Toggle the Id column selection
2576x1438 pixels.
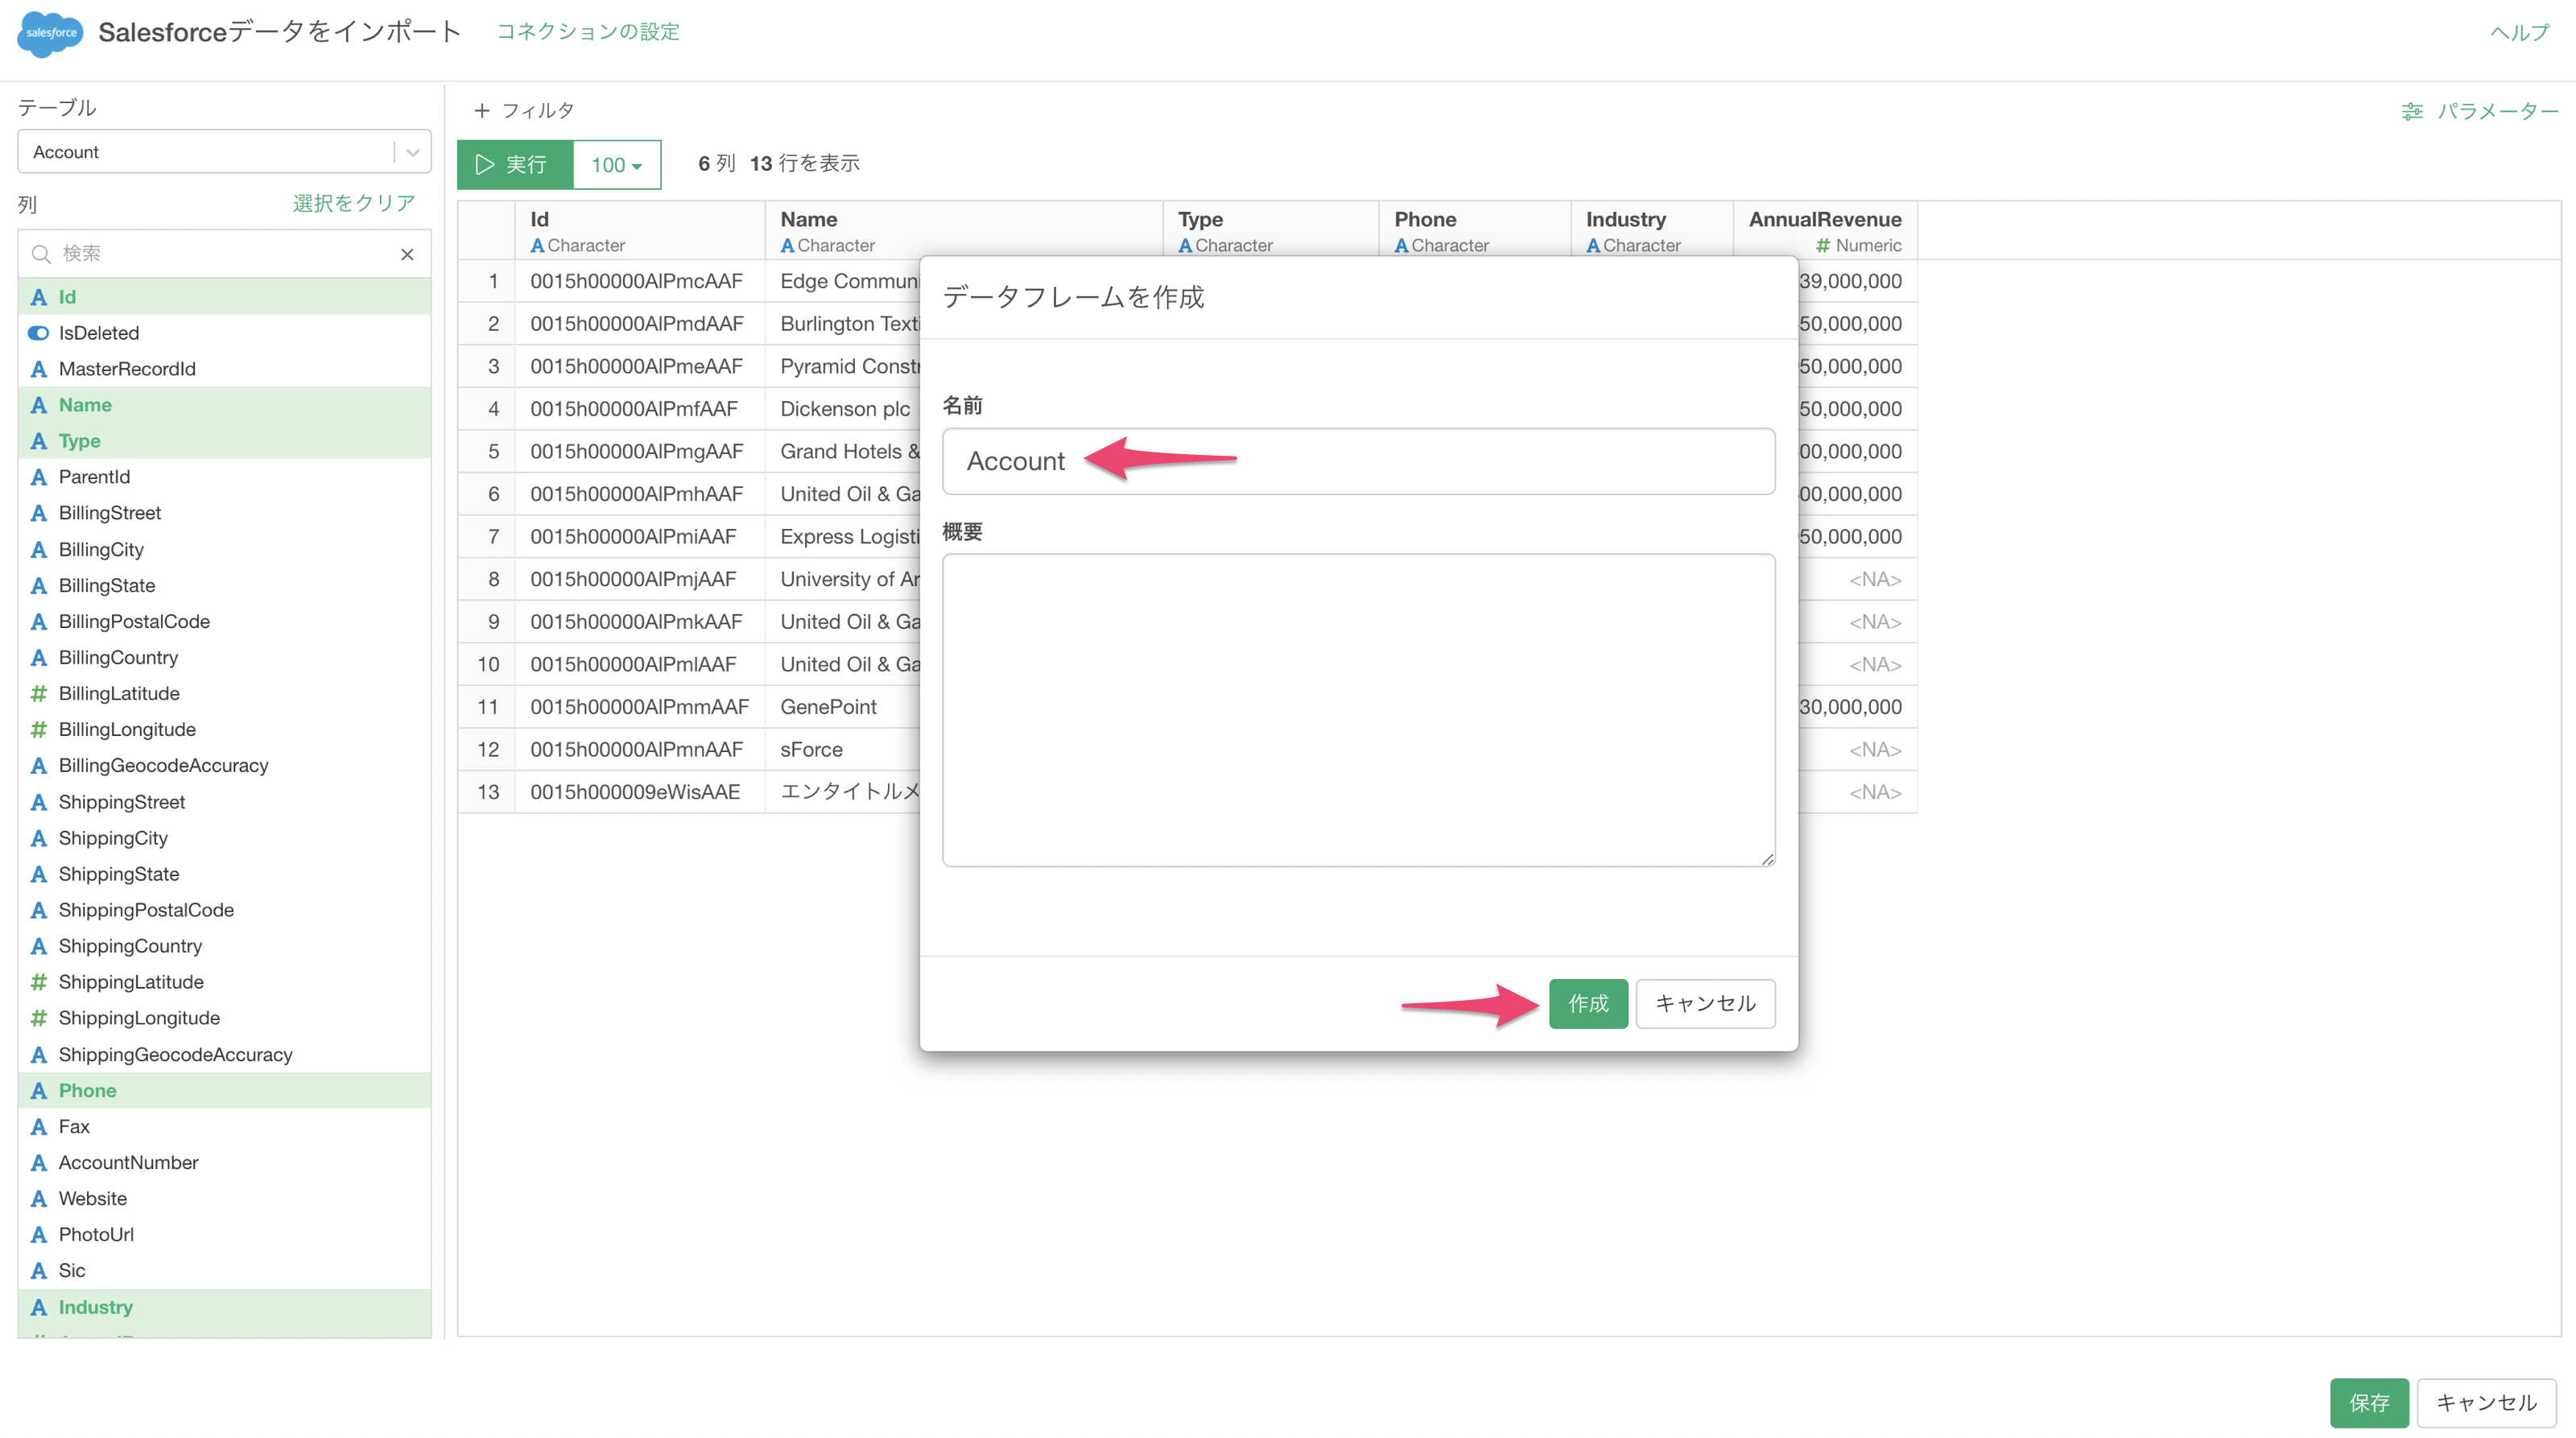click(225, 297)
